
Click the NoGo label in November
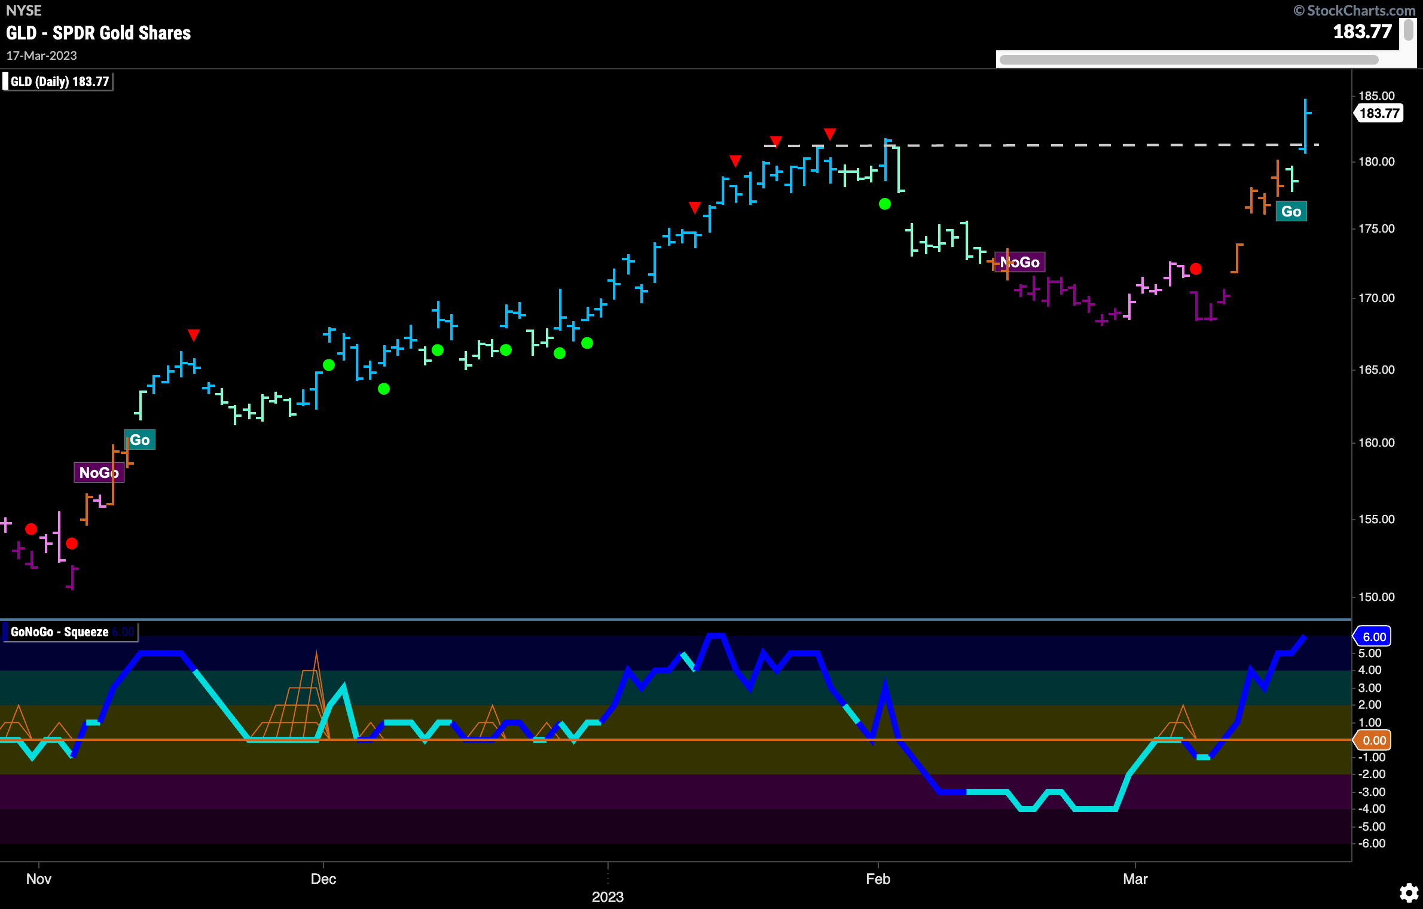tap(99, 472)
